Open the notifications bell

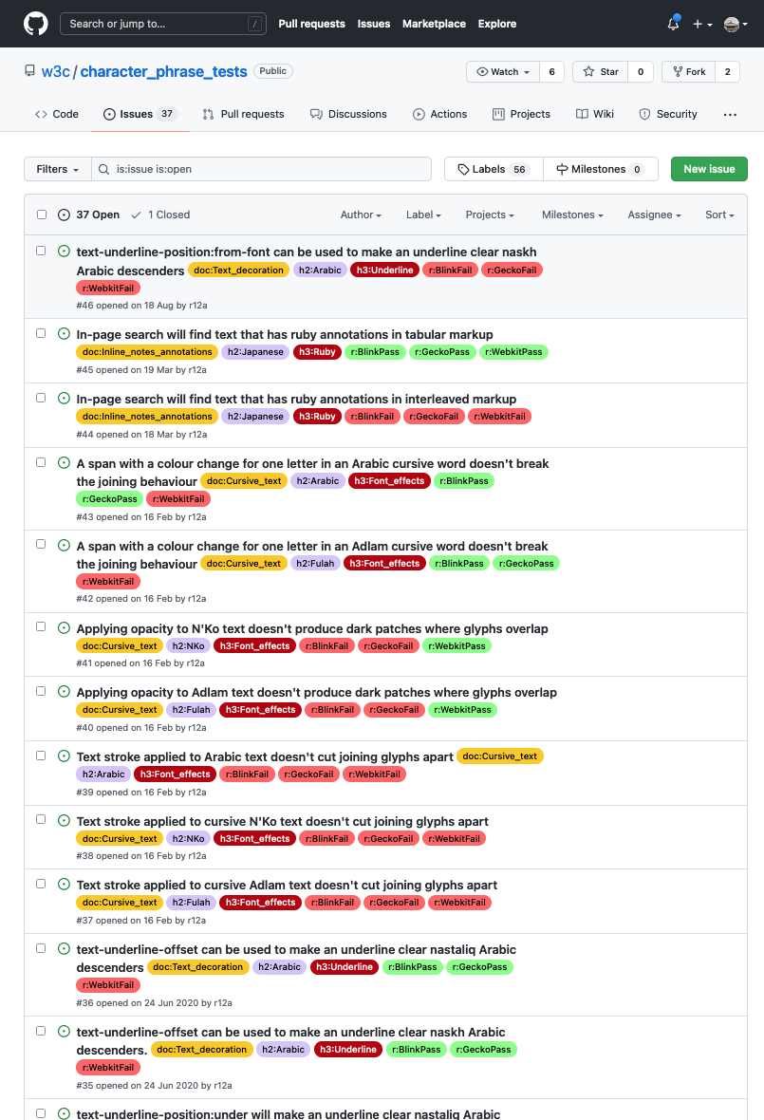pyautogui.click(x=673, y=24)
